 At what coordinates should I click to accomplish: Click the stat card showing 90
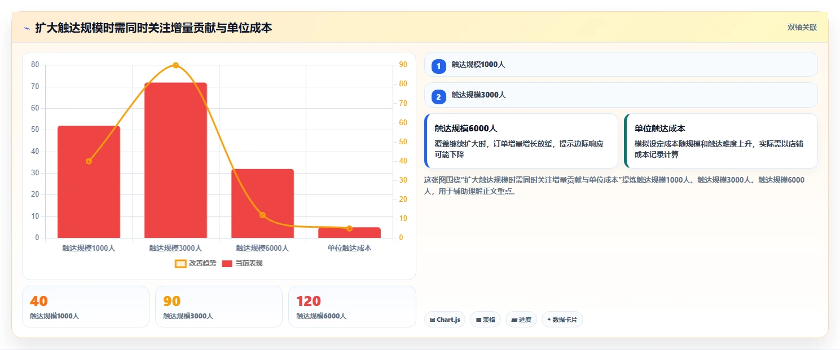pos(219,307)
